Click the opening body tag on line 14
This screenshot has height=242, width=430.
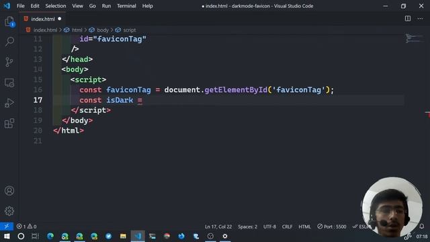tap(75, 69)
